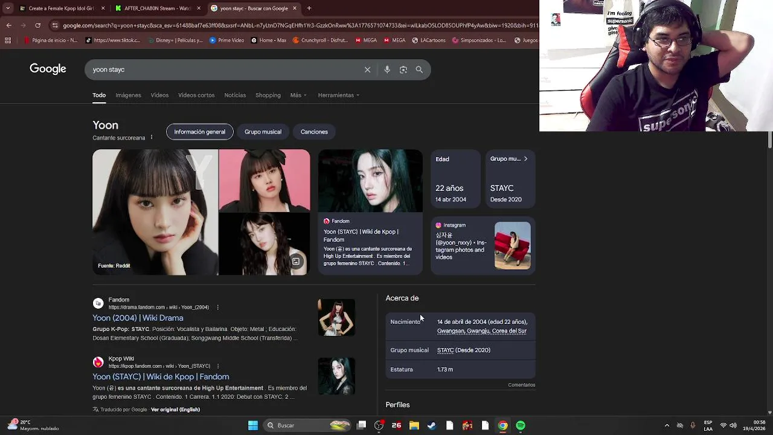Select the Imágenes search tab
This screenshot has width=773, height=435.
pos(128,95)
